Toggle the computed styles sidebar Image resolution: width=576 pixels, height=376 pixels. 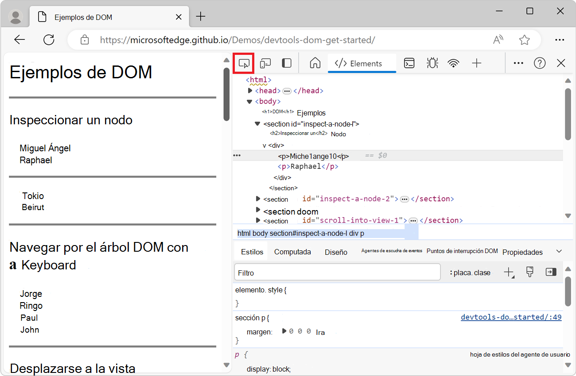click(551, 272)
